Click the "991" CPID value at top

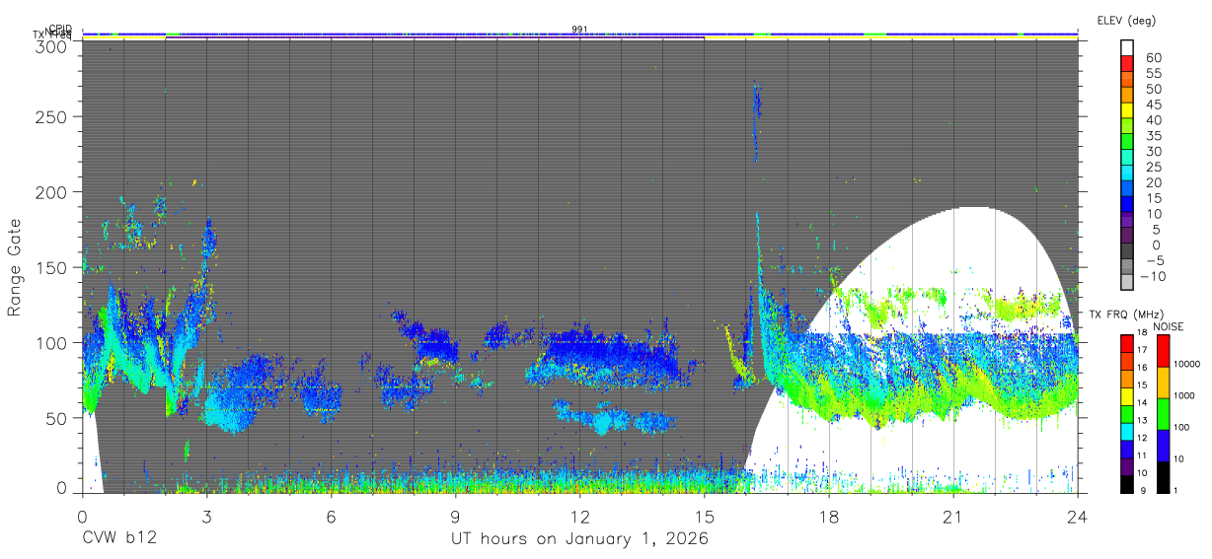pos(579,29)
